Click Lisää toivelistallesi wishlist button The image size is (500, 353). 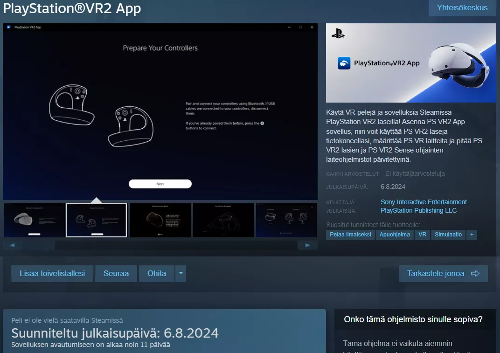click(52, 274)
